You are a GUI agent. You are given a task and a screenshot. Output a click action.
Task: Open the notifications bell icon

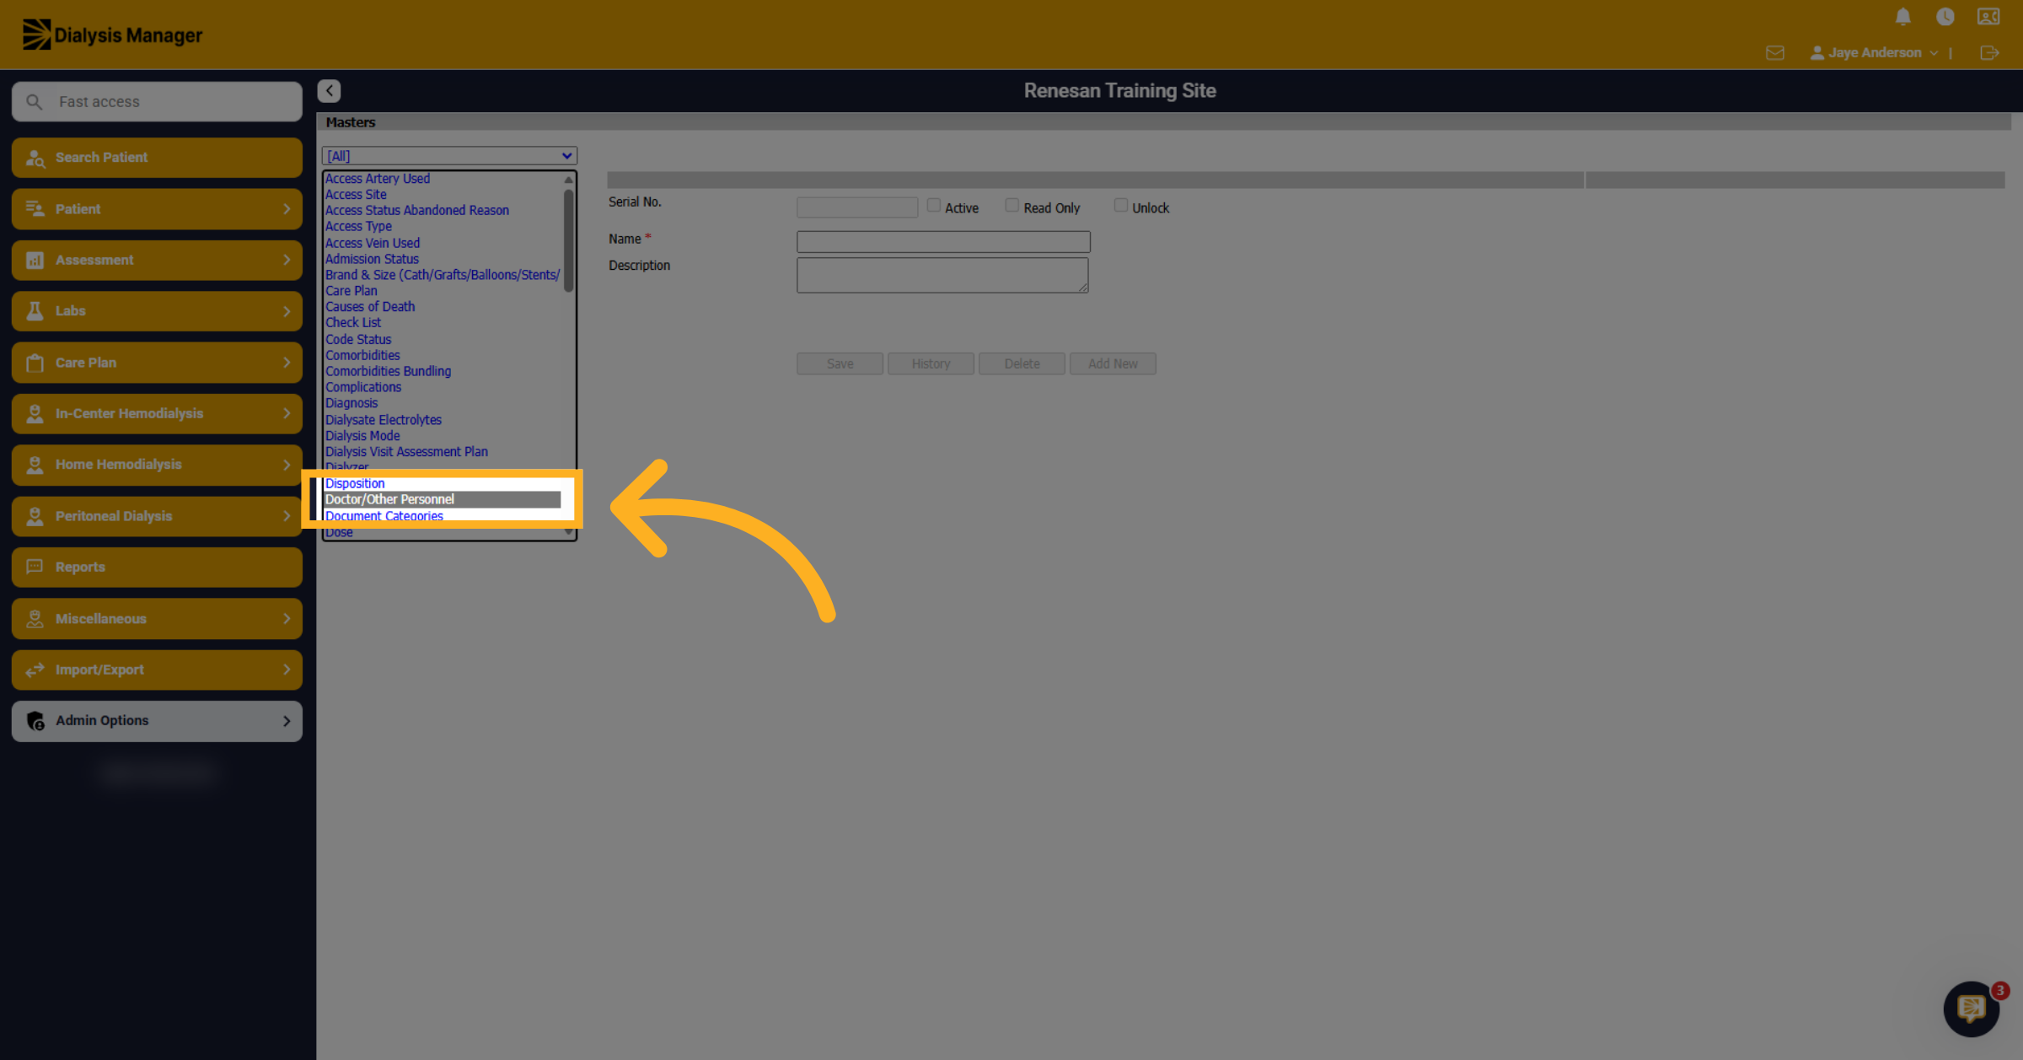[x=1902, y=17]
